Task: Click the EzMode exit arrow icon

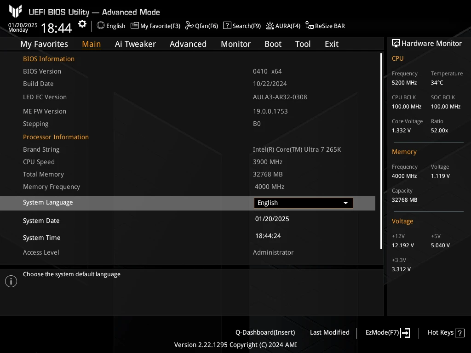Action: [x=406, y=333]
